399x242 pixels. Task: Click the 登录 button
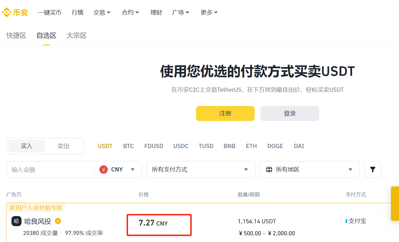tap(290, 113)
